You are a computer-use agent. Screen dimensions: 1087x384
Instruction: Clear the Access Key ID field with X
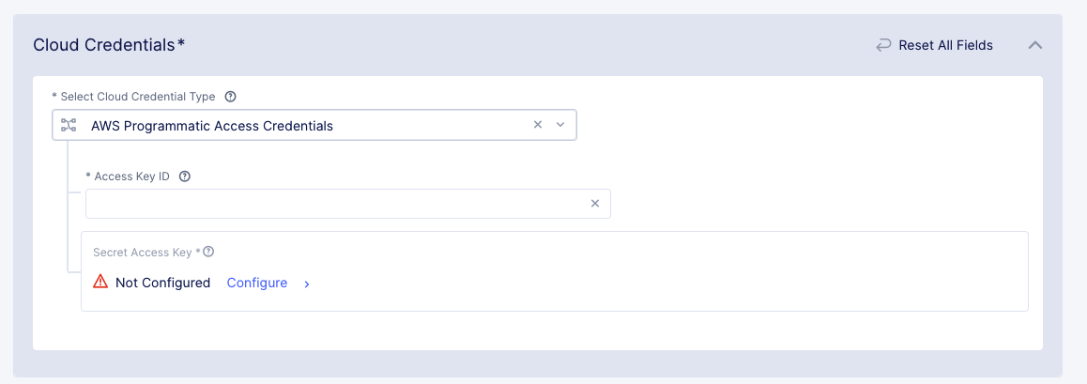pos(595,204)
